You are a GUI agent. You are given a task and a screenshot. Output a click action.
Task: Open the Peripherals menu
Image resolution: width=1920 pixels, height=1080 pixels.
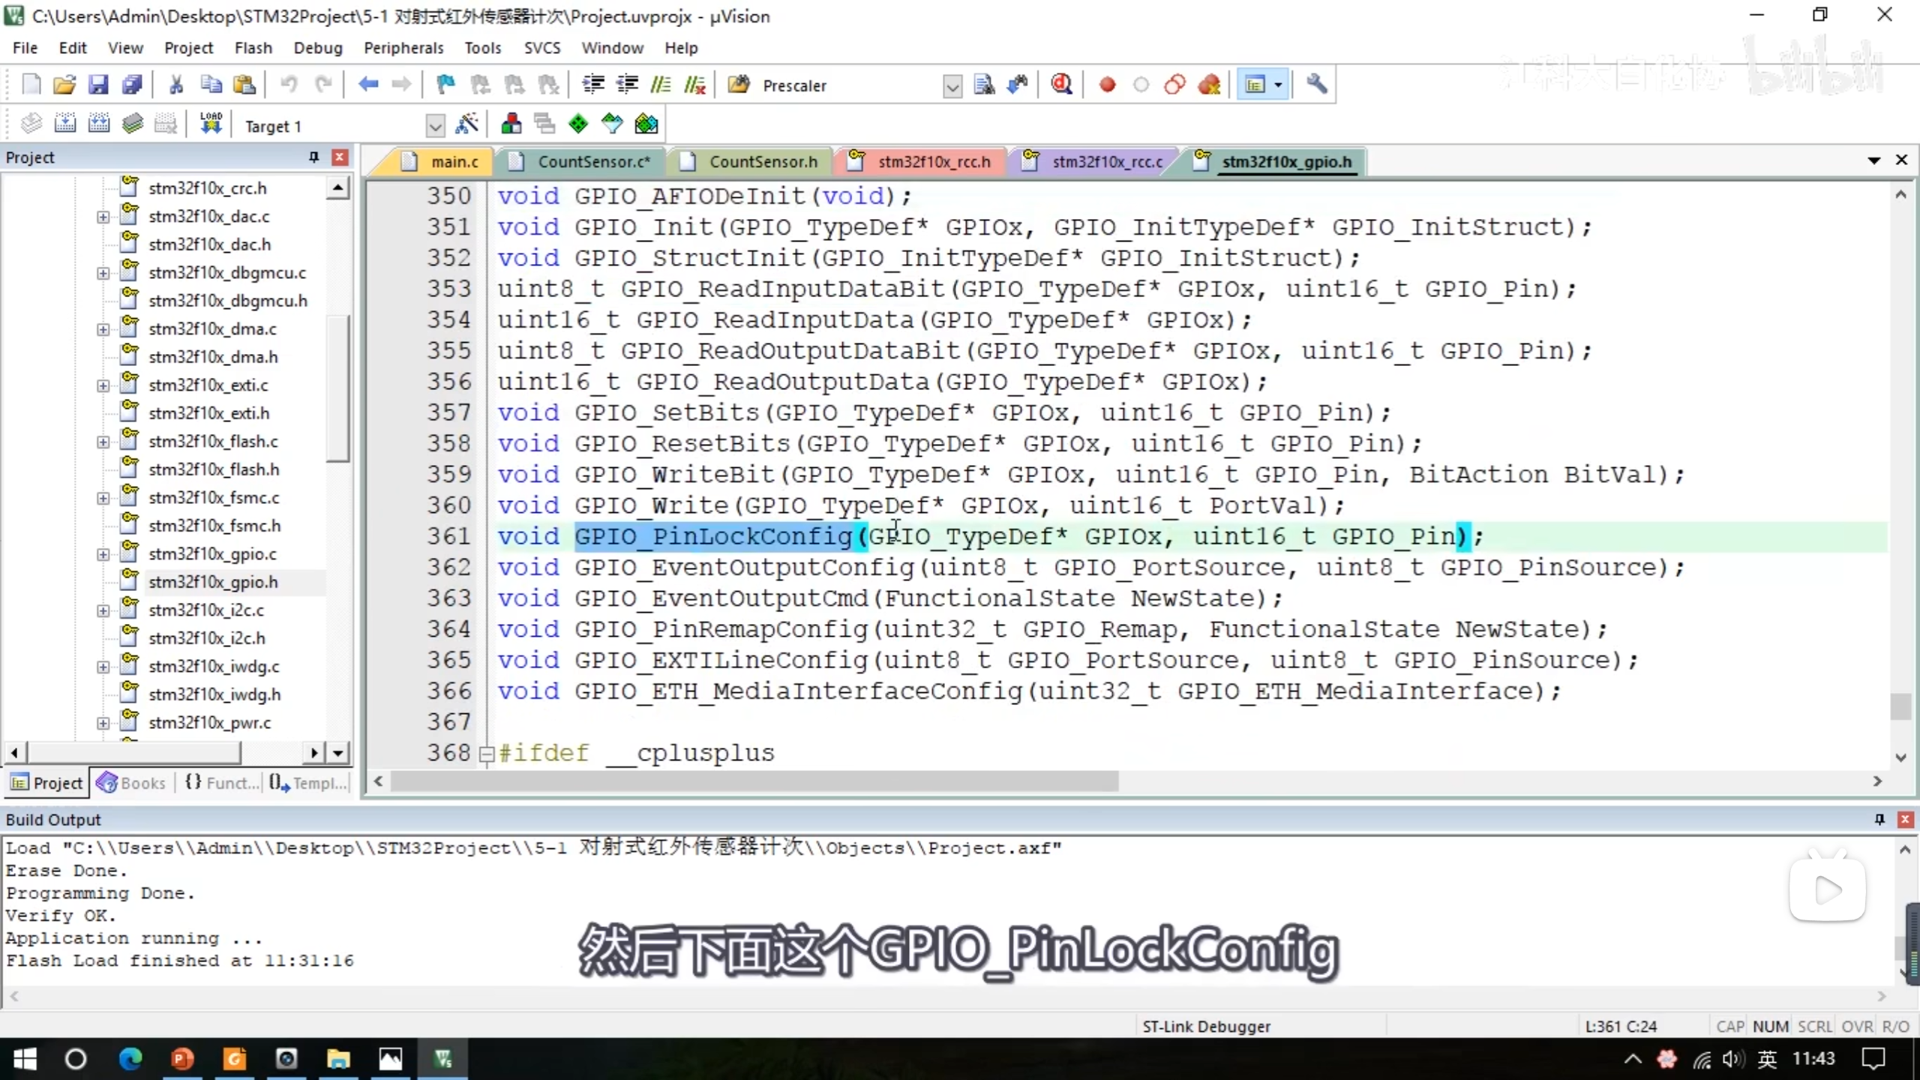point(403,48)
